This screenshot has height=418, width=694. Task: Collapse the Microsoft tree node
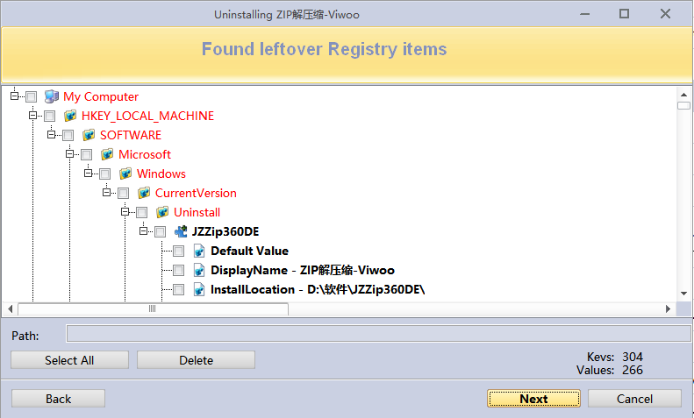coord(70,153)
